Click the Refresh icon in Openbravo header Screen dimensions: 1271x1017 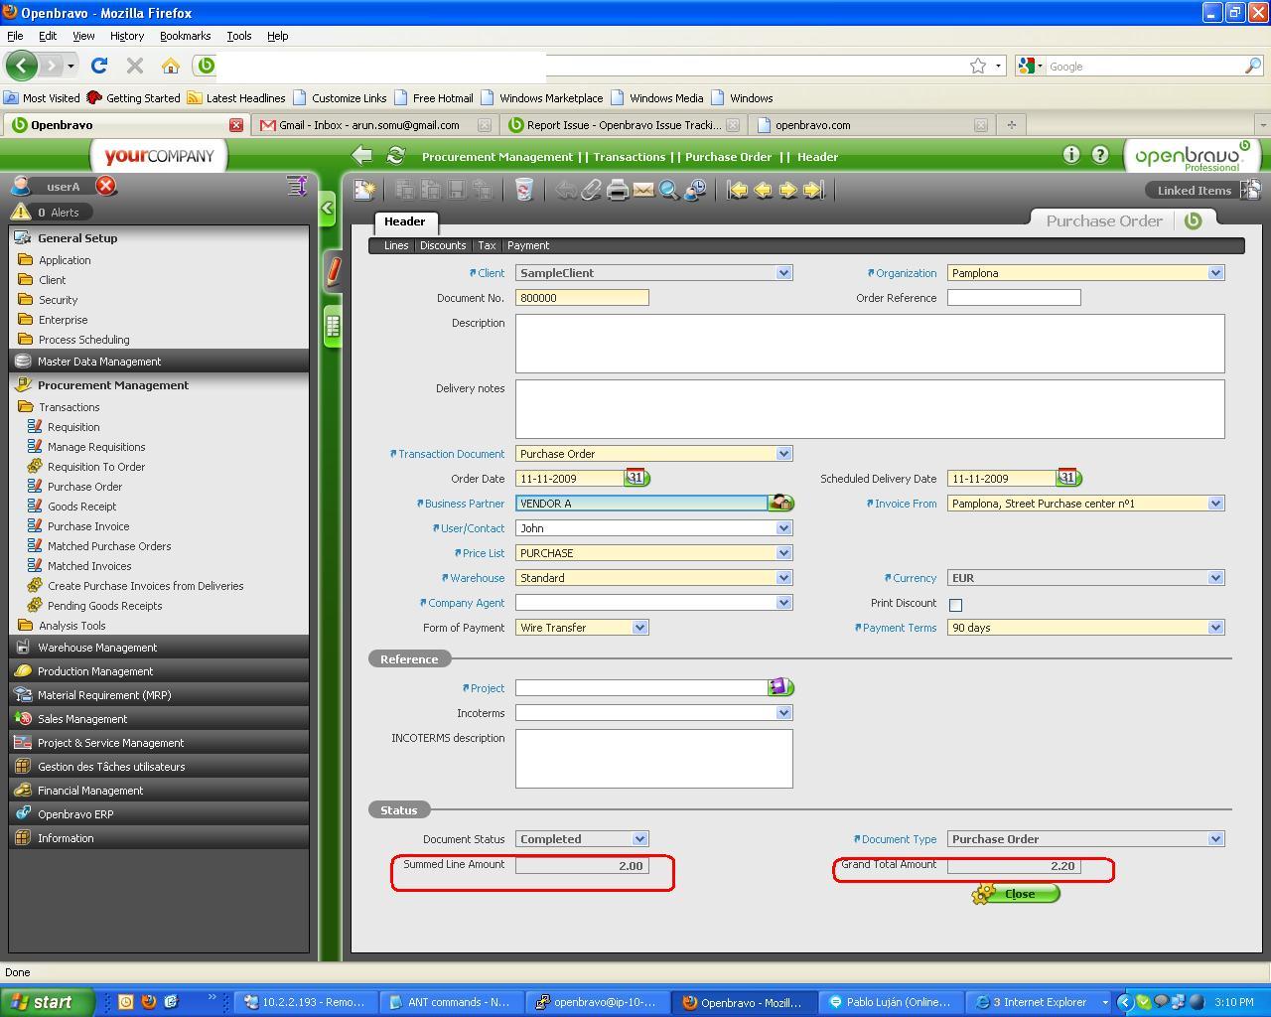pos(395,155)
